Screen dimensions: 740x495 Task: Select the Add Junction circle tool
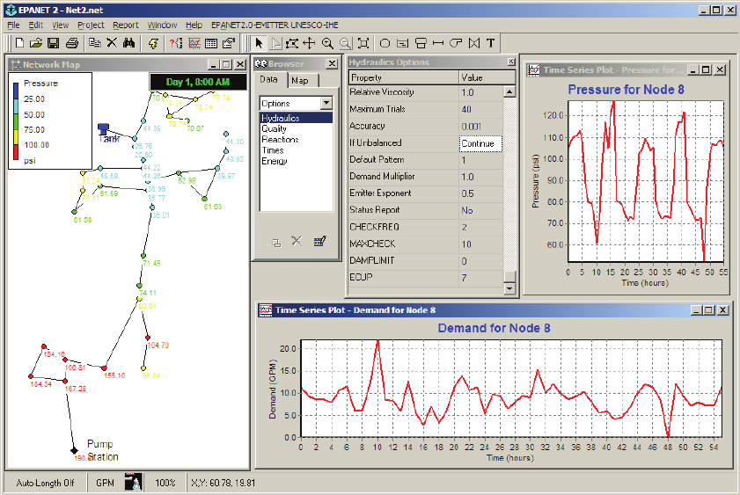385,43
